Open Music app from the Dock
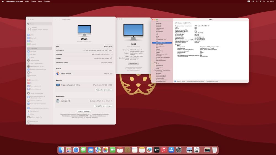This screenshot has width=276, height=155. (x=164, y=150)
